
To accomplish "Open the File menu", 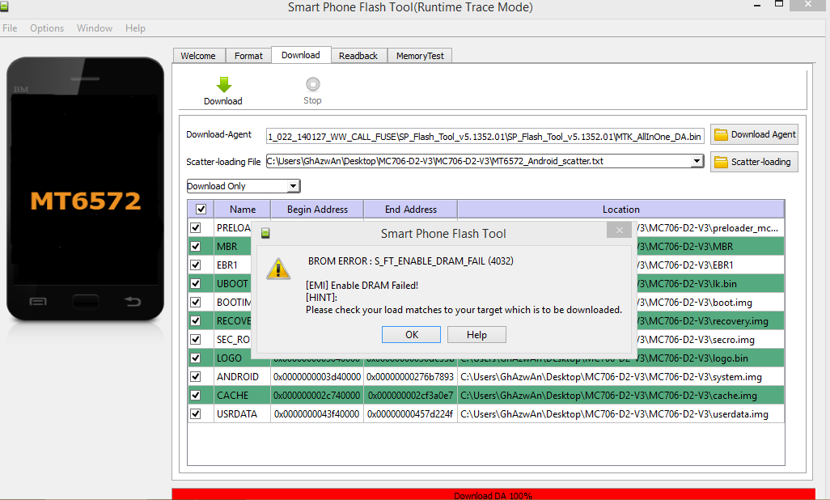I will click(x=10, y=28).
